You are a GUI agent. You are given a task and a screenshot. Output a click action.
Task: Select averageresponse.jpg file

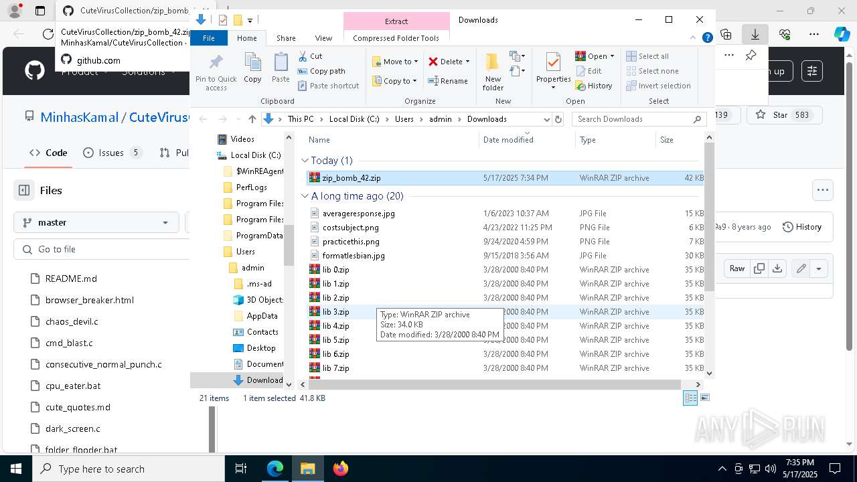tap(505, 214)
